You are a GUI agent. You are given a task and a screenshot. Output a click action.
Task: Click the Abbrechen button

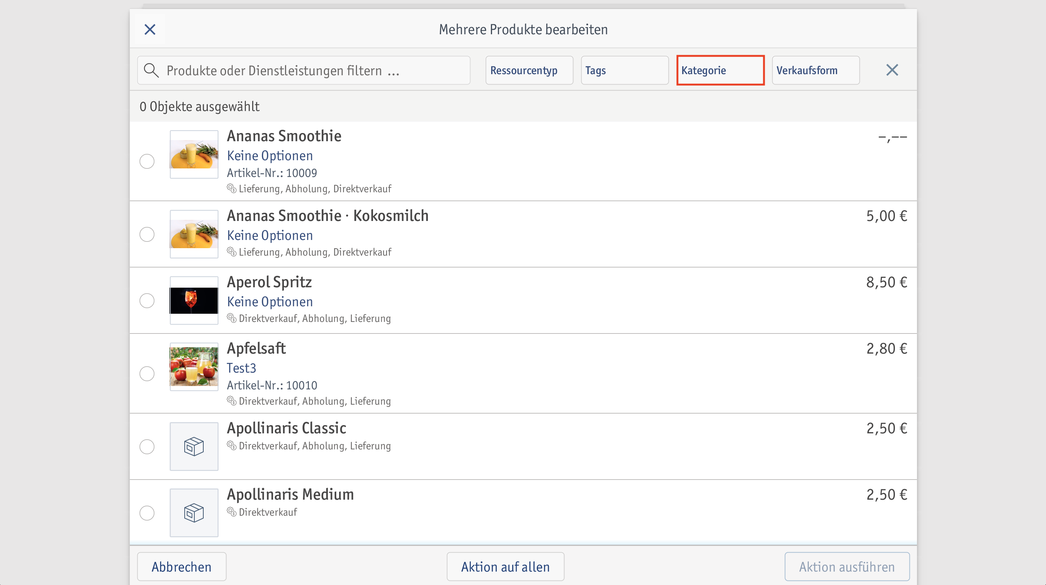182,566
